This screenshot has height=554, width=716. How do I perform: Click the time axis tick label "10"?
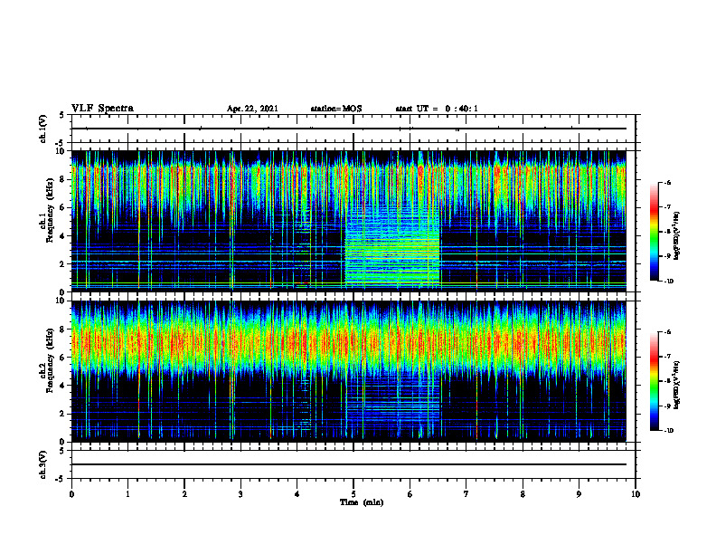pyautogui.click(x=636, y=494)
